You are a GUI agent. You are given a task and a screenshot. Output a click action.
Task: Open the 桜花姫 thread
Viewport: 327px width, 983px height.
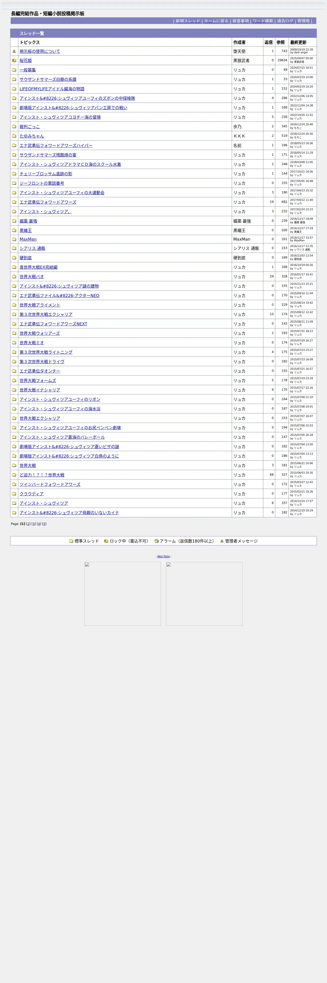click(x=25, y=60)
